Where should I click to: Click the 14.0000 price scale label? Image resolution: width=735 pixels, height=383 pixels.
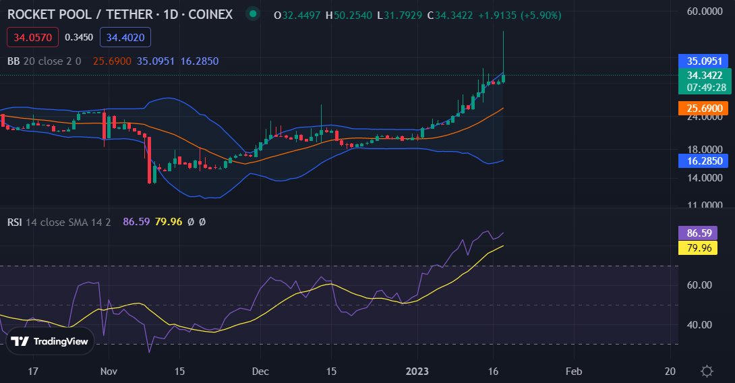coord(705,177)
